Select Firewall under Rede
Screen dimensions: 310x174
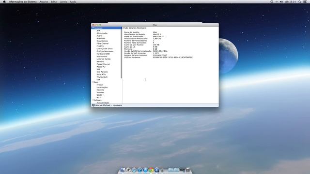tap(100, 85)
